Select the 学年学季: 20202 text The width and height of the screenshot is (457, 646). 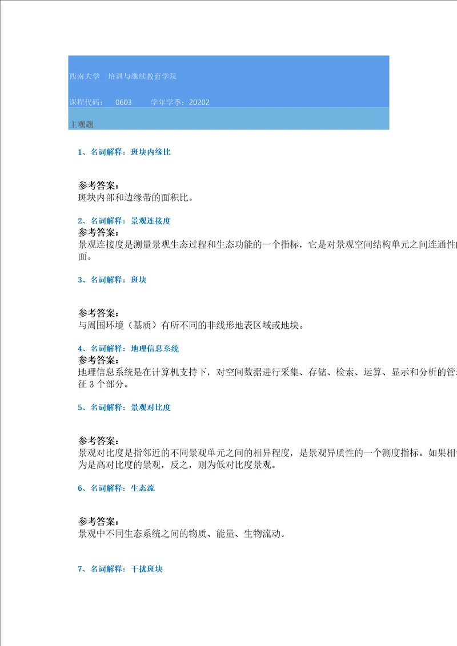click(x=181, y=102)
